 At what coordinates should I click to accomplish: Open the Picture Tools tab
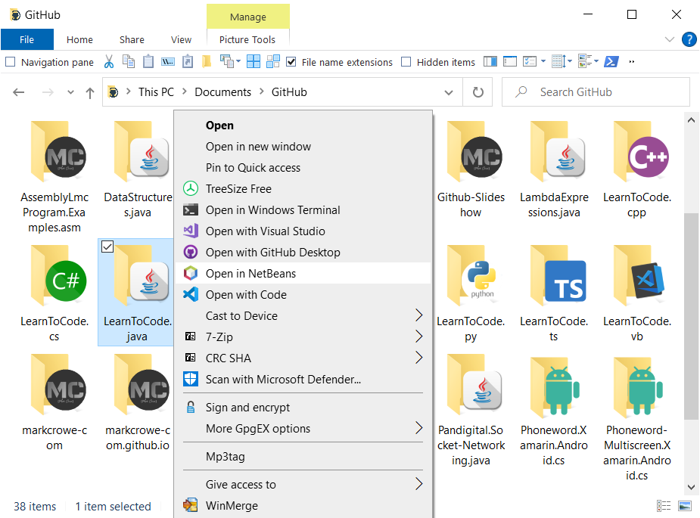[x=247, y=39]
